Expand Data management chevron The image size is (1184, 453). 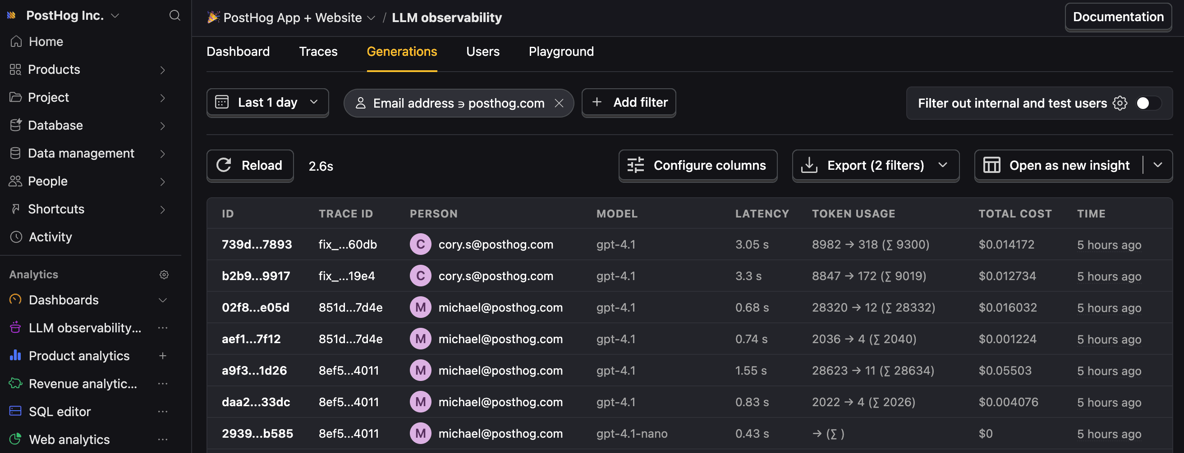pos(163,154)
